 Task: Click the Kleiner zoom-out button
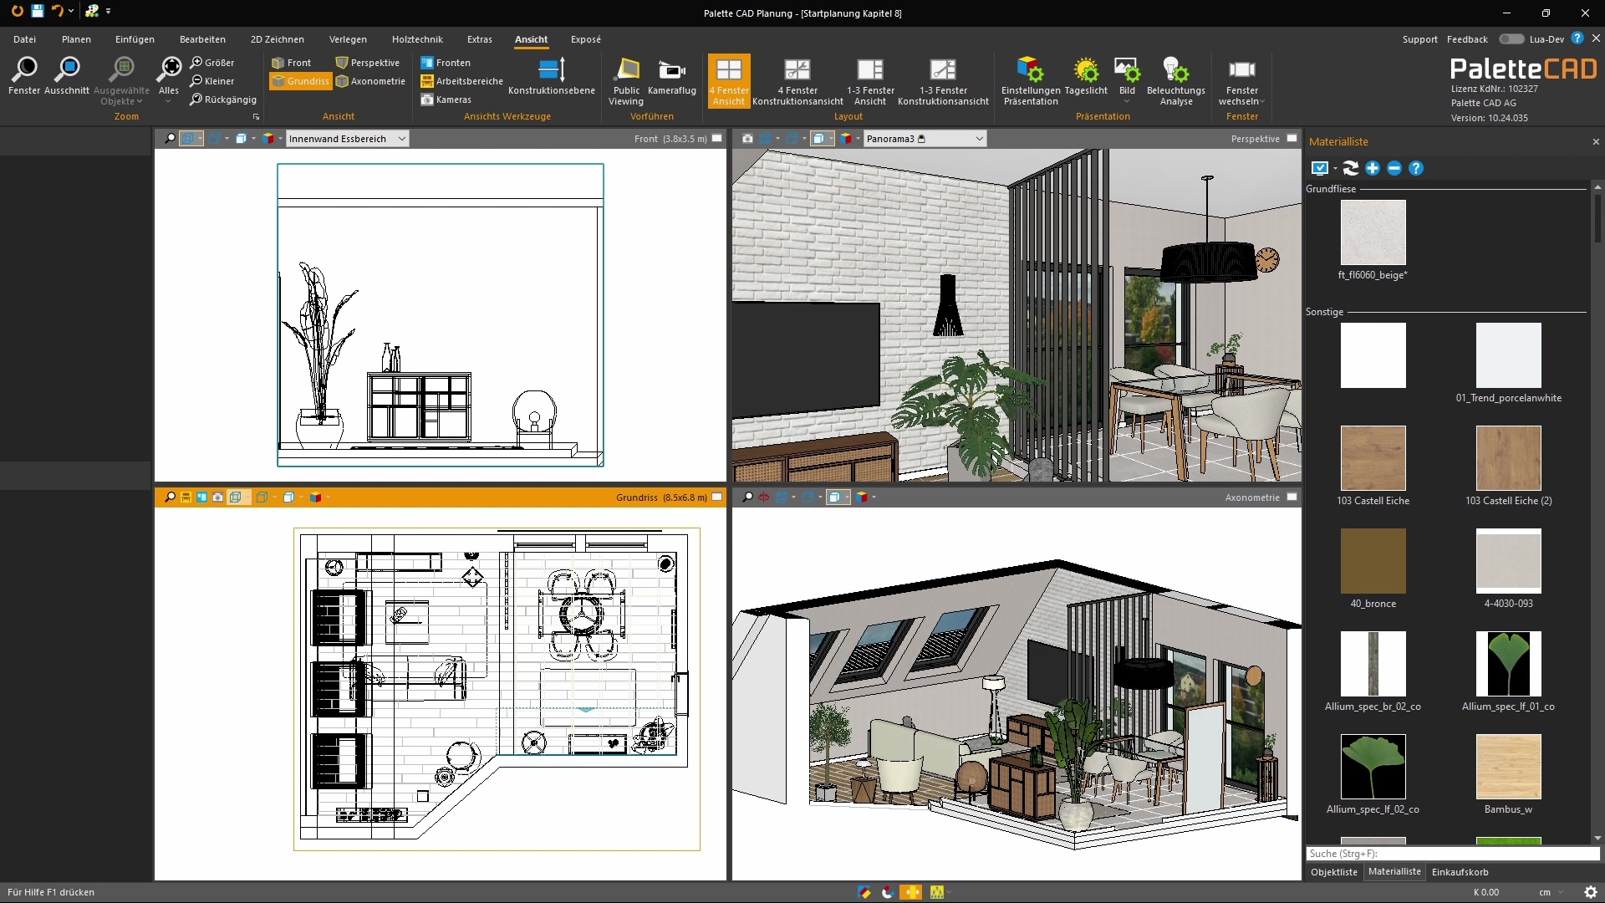[212, 81]
